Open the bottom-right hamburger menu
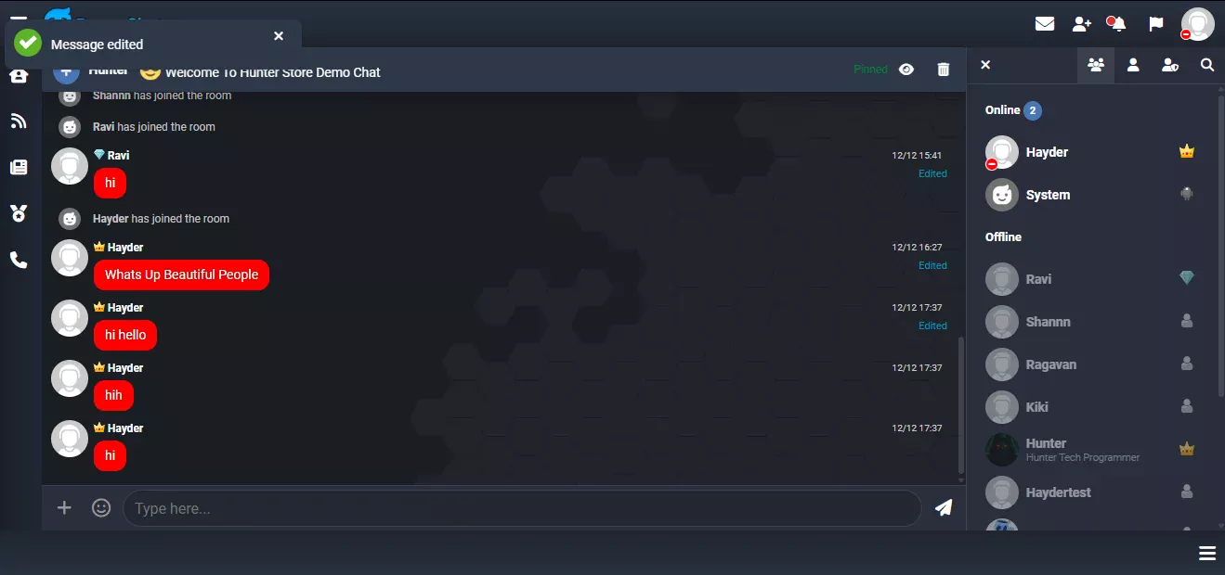Viewport: 1225px width, 575px height. pos(1207,553)
